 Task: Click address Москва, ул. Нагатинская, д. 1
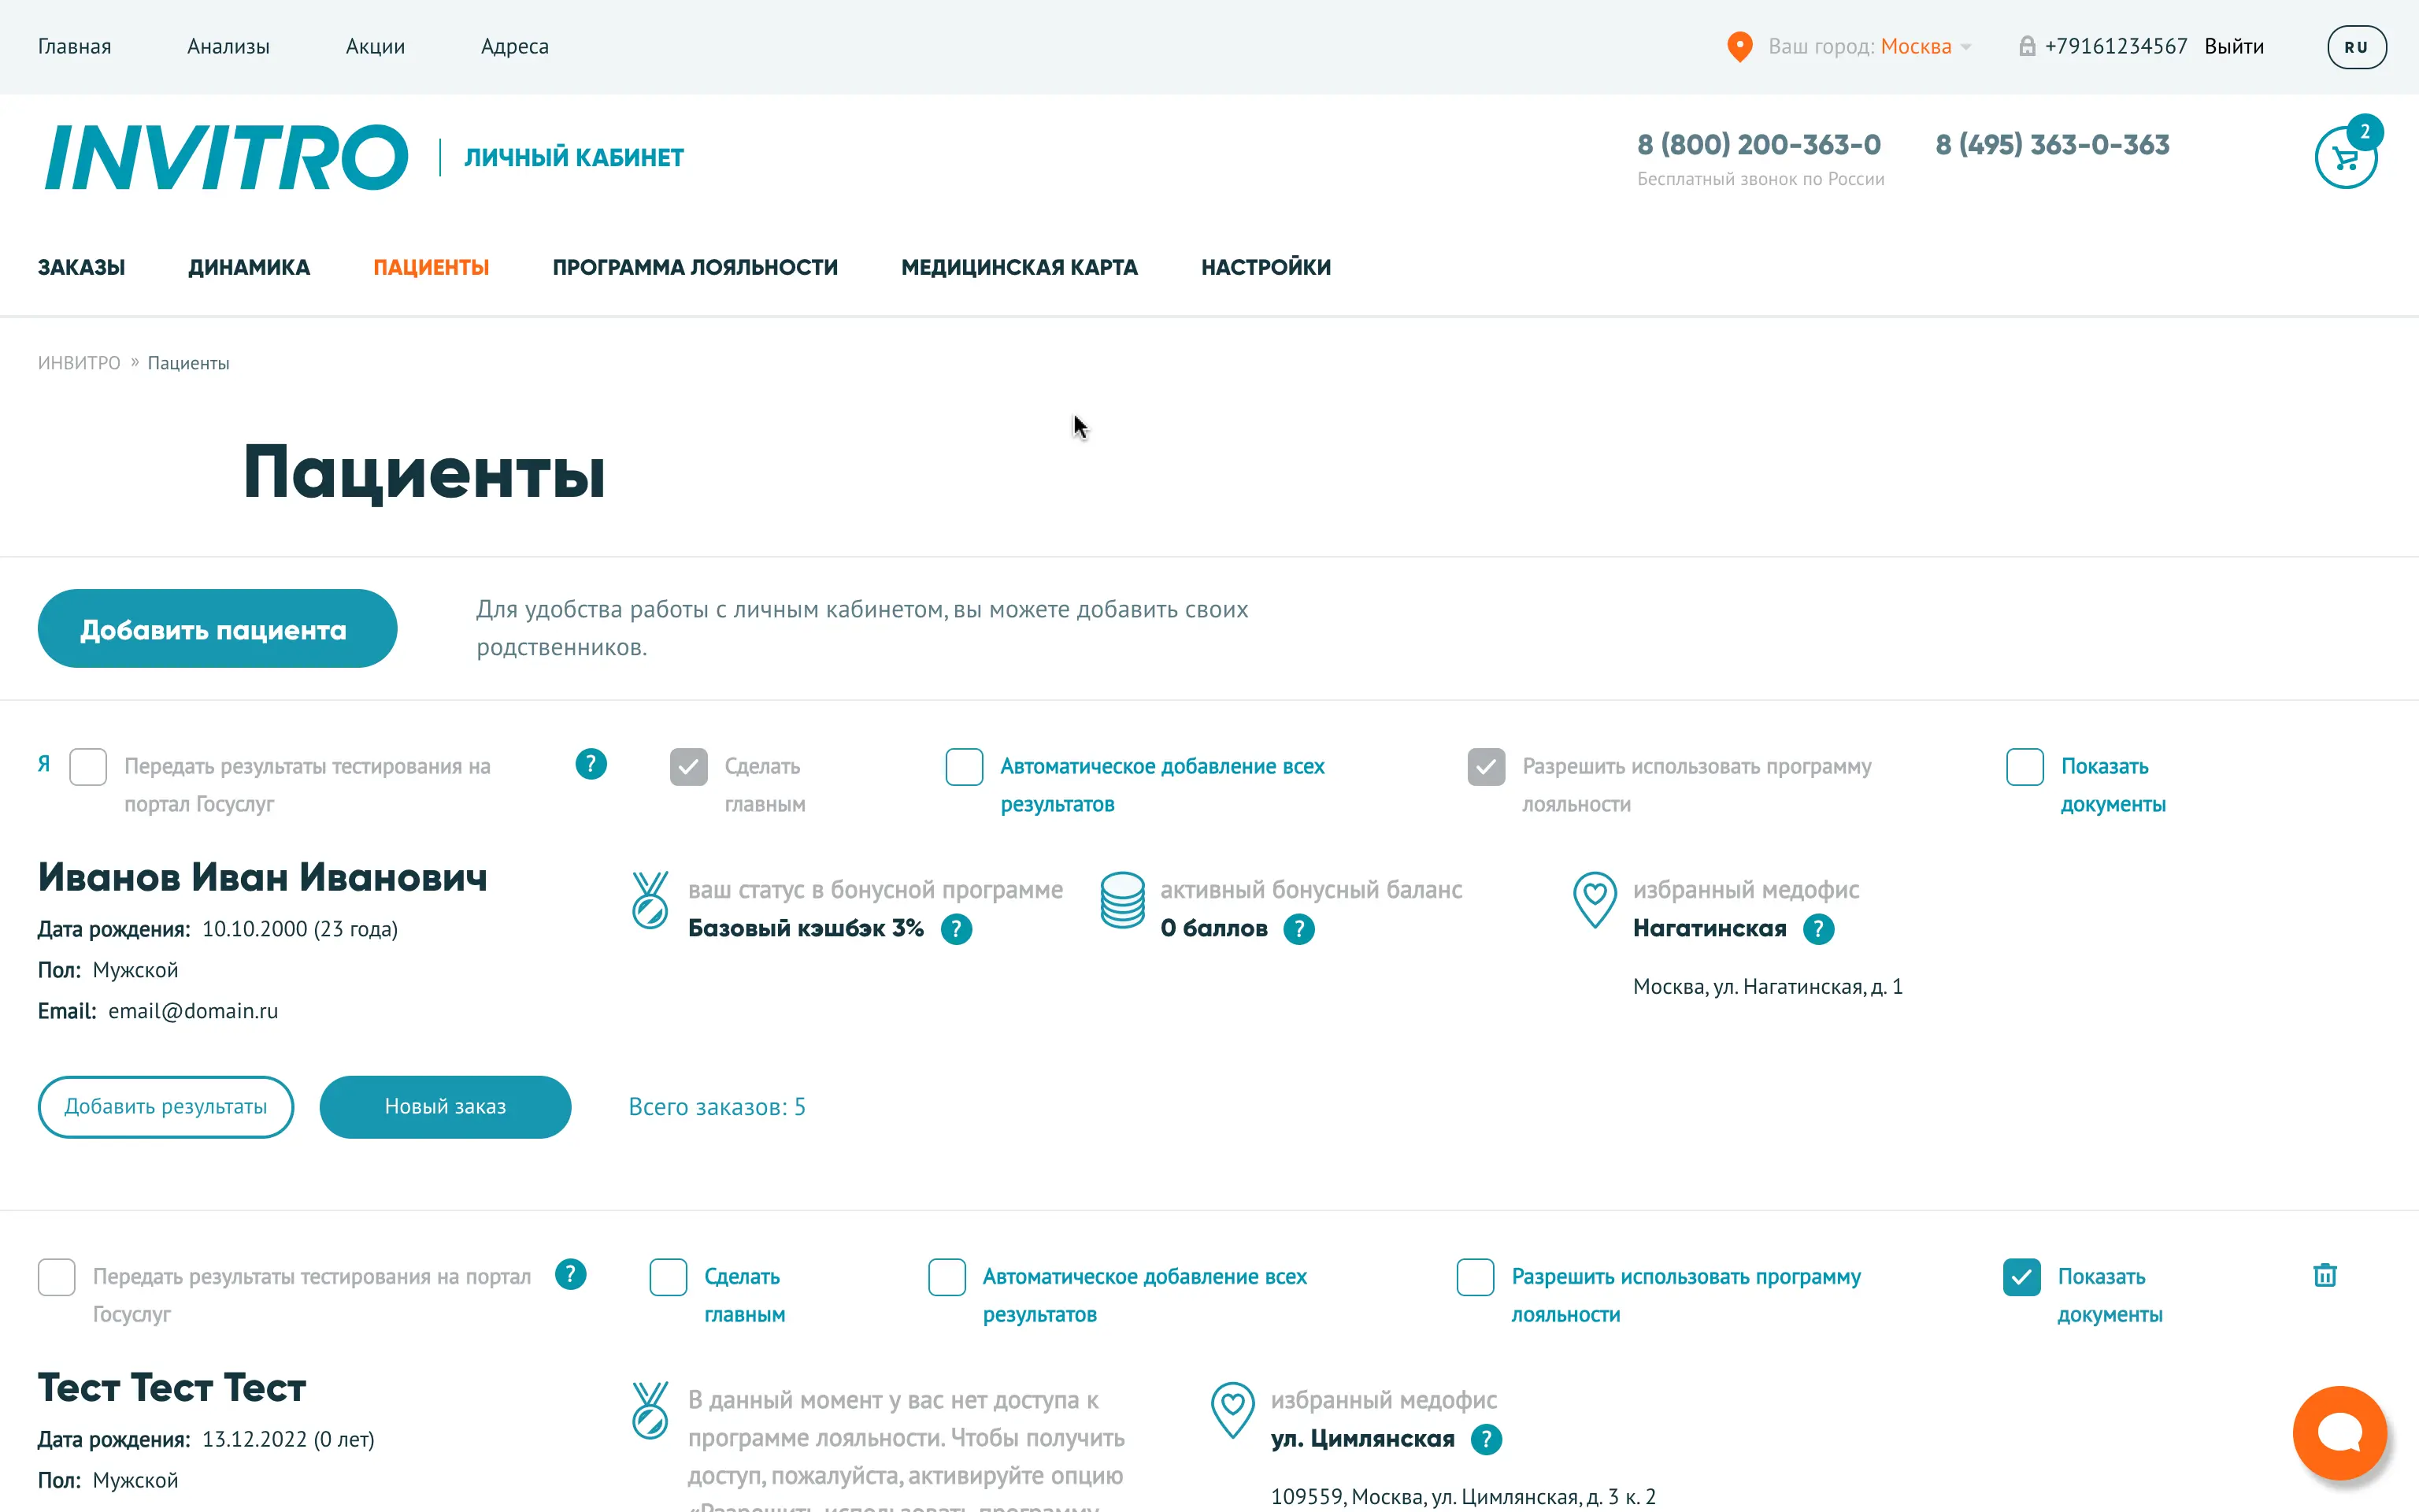click(1767, 987)
